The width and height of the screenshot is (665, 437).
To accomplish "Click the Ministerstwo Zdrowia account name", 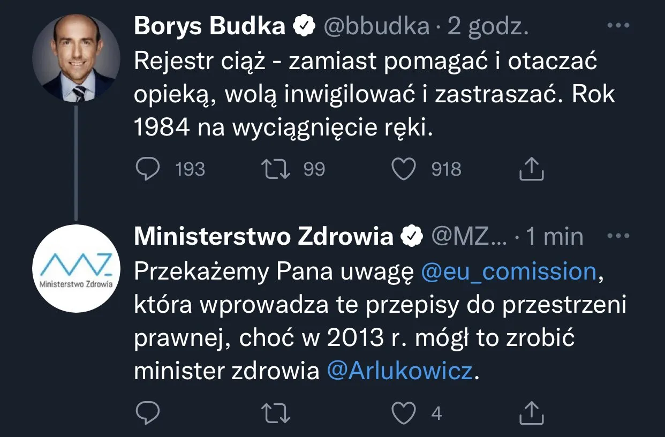I will [x=263, y=236].
